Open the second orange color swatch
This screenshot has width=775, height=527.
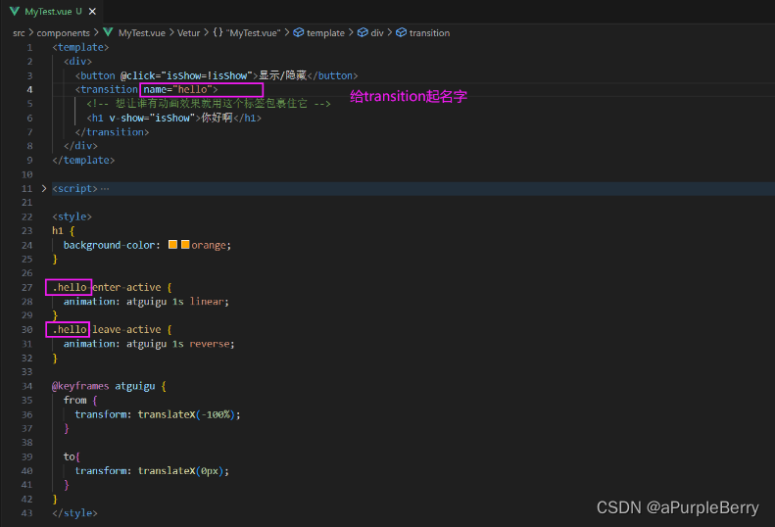[185, 245]
